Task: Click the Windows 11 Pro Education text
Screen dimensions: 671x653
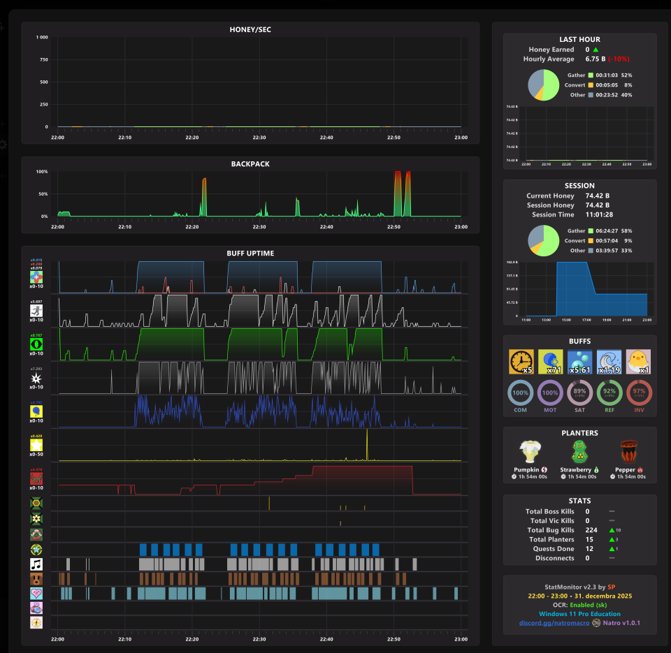Action: coord(580,614)
